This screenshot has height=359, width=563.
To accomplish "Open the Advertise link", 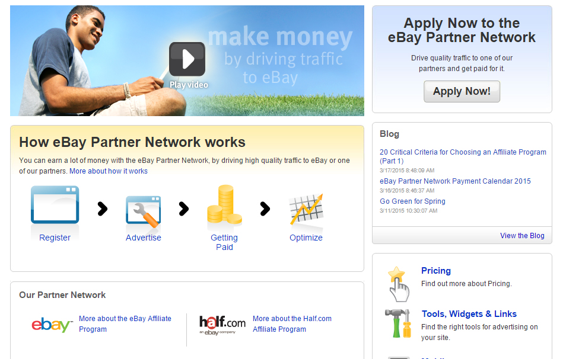I will [143, 238].
